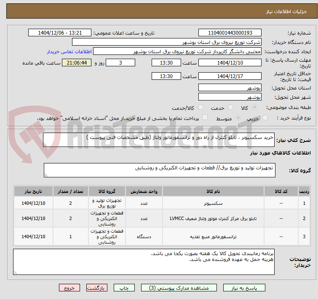Open اطلاعات تماس خریدار link
This screenshot has width=318, height=299.
pyautogui.click(x=69, y=52)
